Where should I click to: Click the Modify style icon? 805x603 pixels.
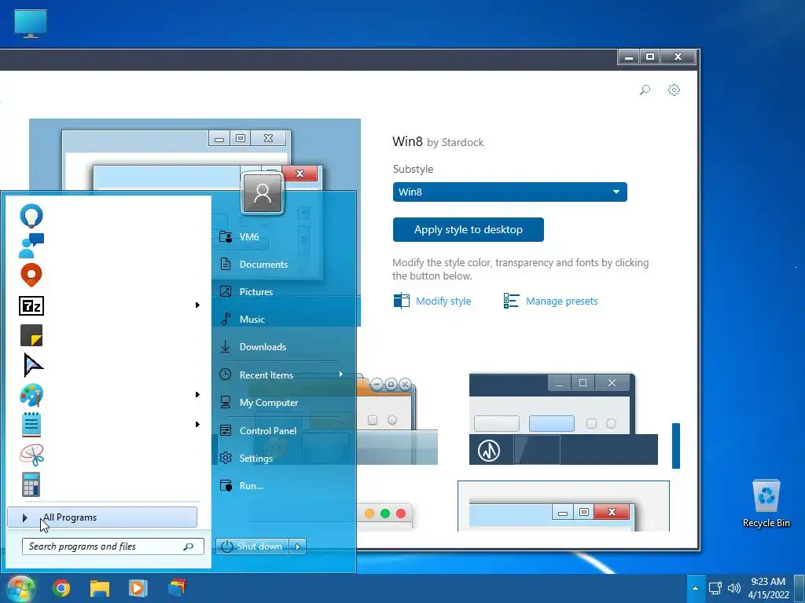coord(402,301)
